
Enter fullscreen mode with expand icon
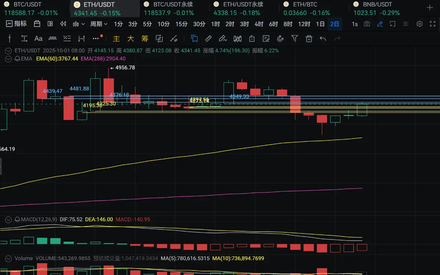point(433,24)
